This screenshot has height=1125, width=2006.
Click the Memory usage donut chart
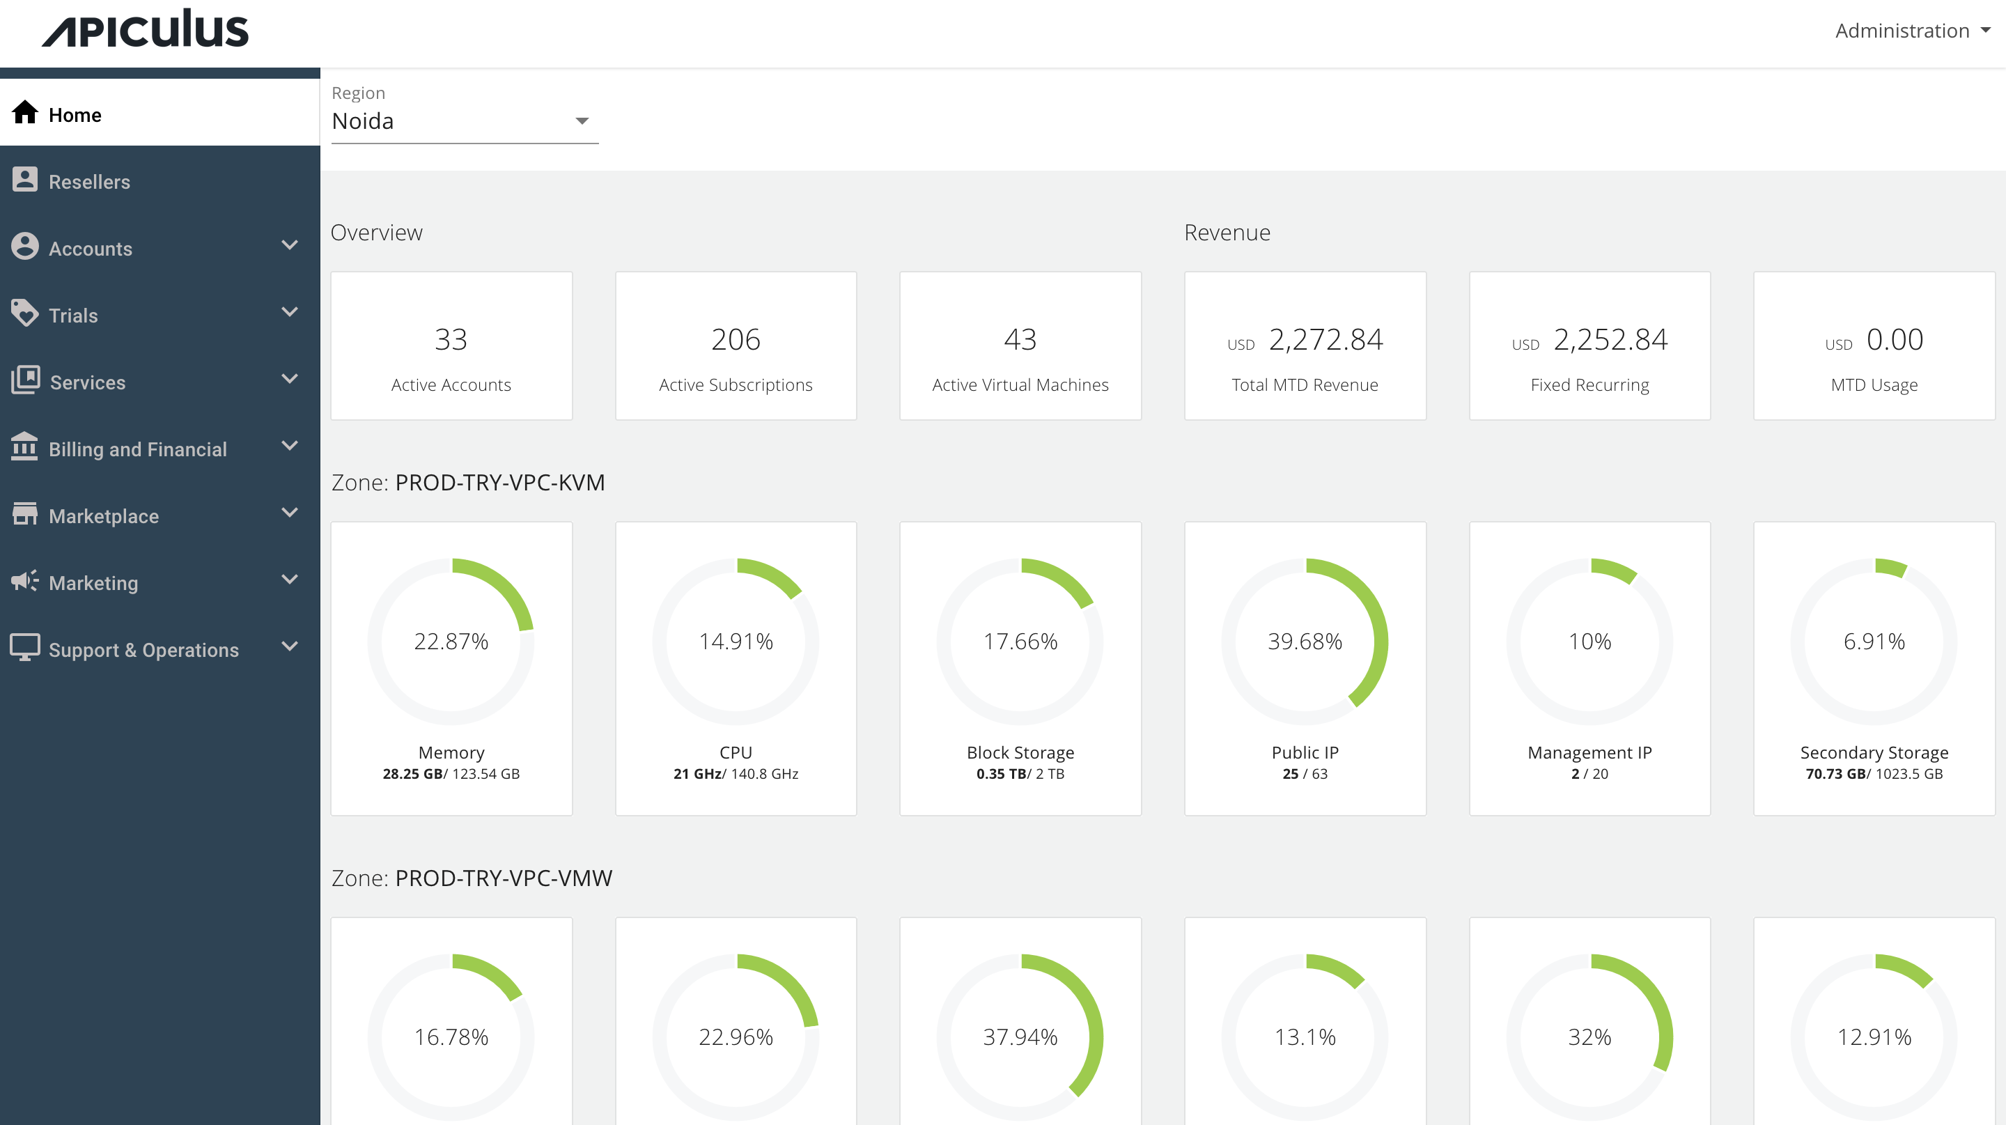tap(451, 641)
